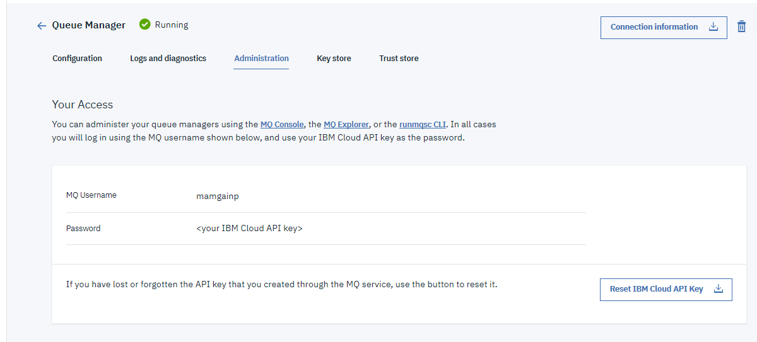Go to the Trust store tab
Image resolution: width=757 pixels, height=342 pixels.
[399, 59]
